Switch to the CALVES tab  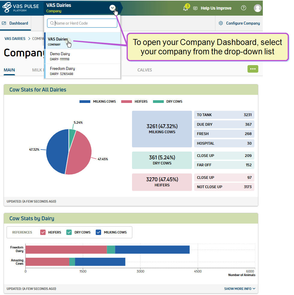[145, 70]
